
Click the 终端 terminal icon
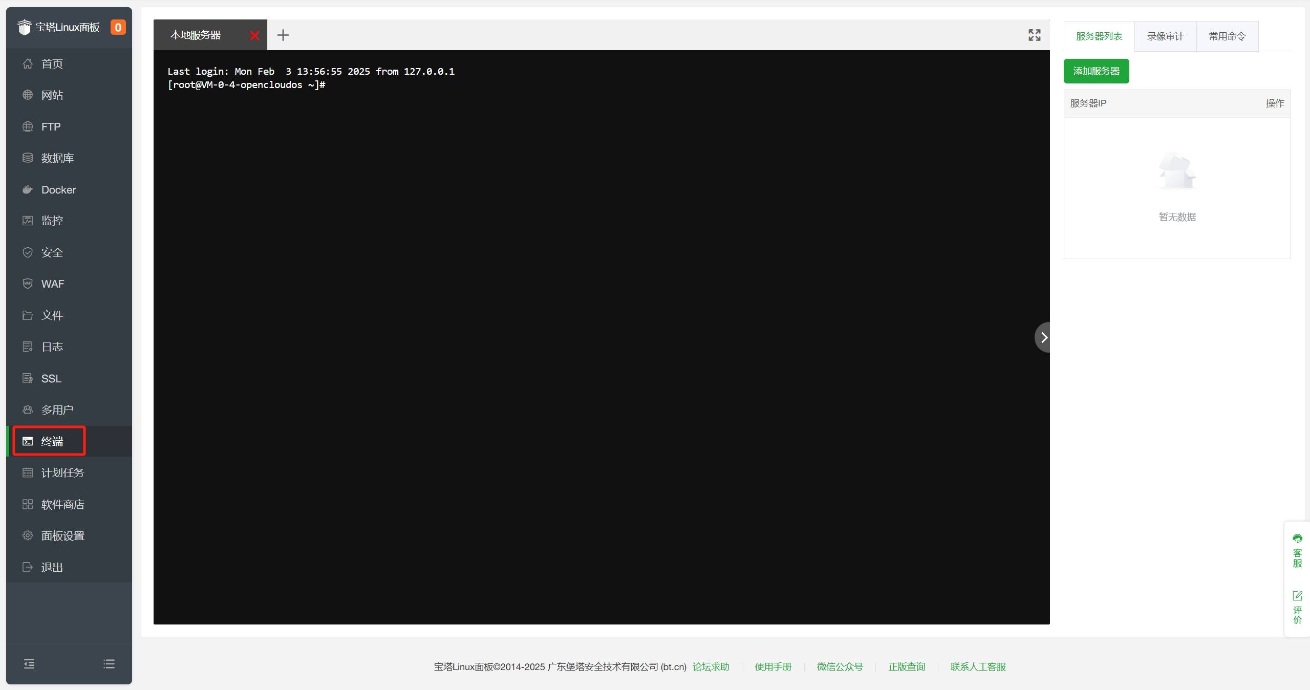pyautogui.click(x=28, y=441)
